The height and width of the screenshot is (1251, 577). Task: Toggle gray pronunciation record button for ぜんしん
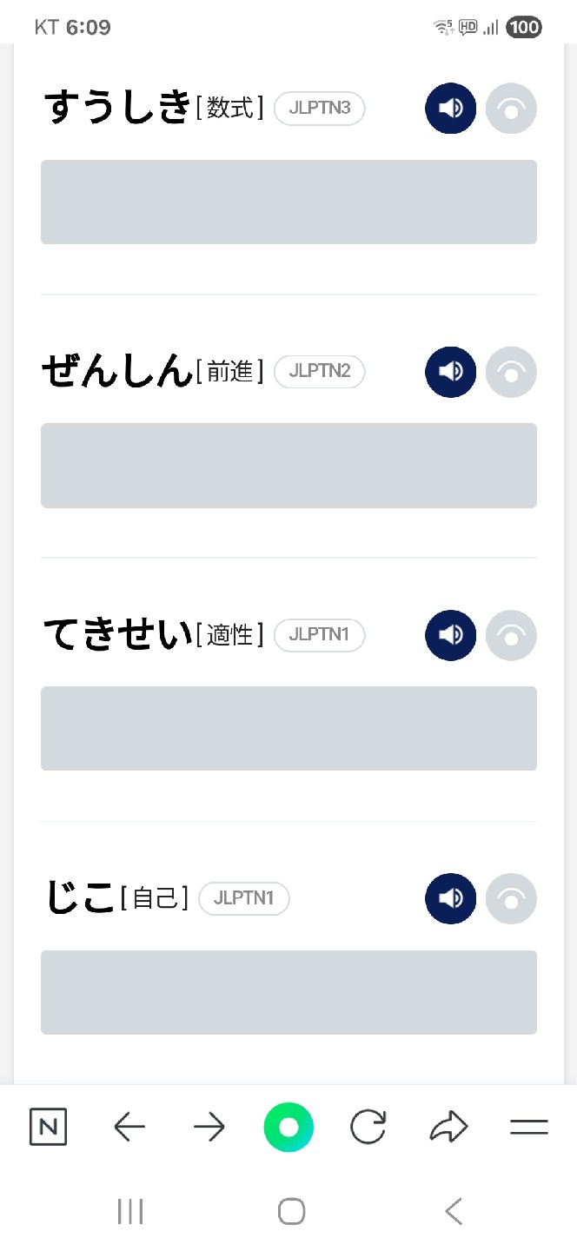pos(511,372)
